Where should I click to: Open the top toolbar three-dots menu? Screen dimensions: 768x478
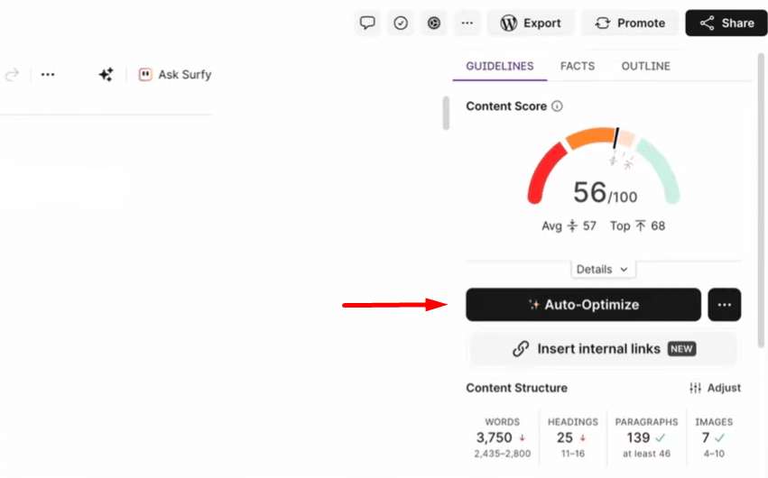pos(467,23)
